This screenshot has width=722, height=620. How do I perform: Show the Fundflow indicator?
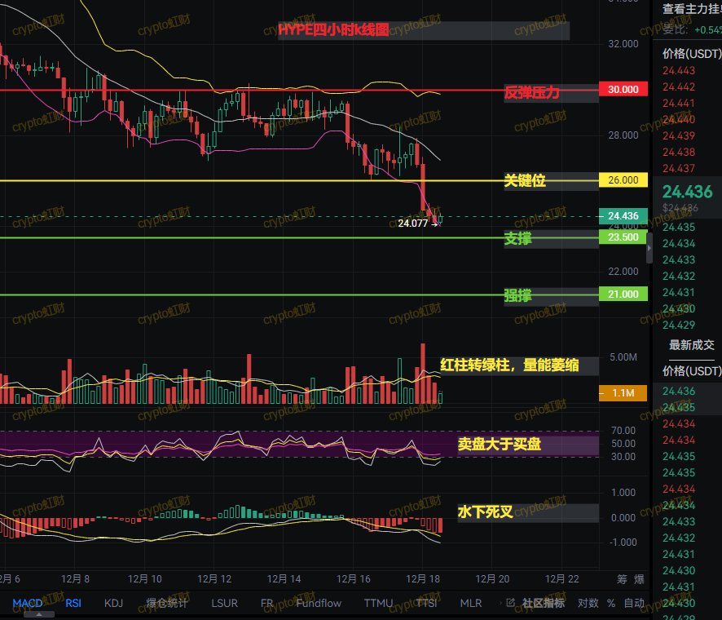319,603
